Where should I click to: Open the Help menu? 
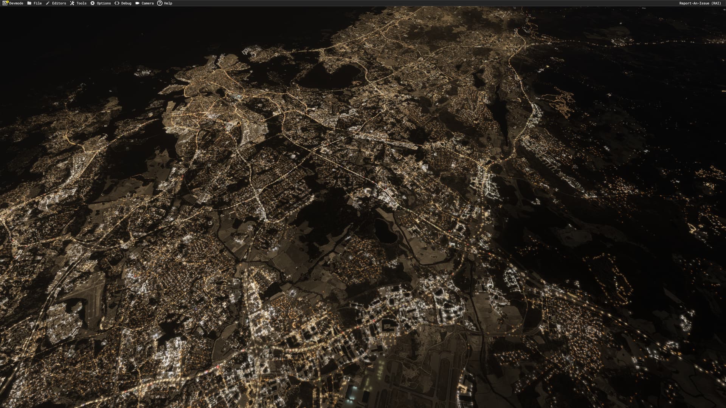tap(168, 3)
